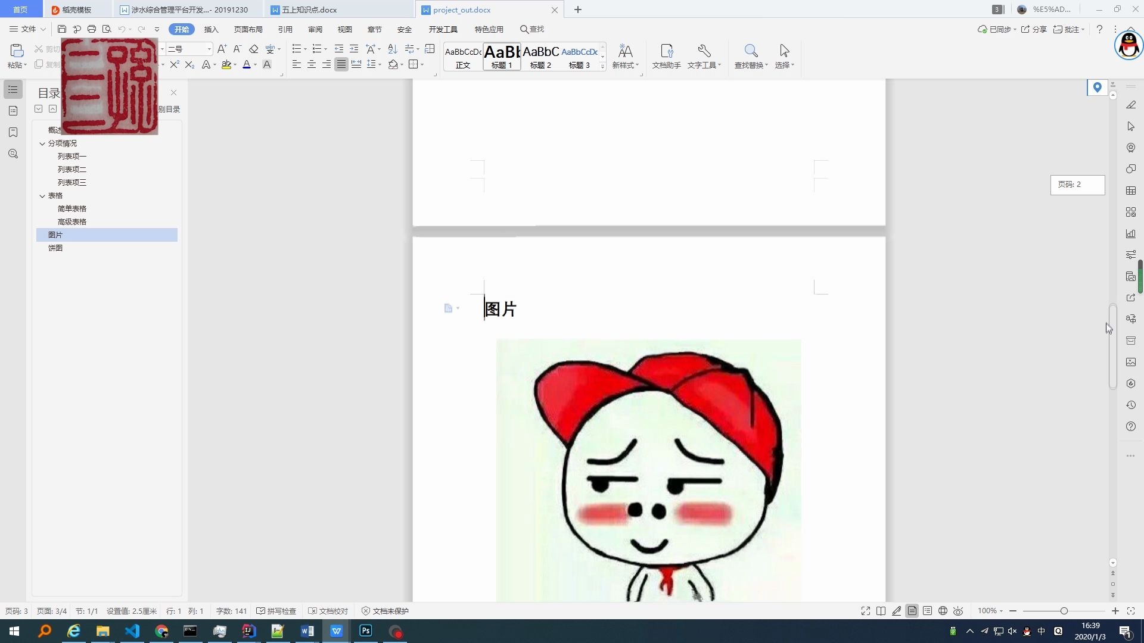This screenshot has height=643, width=1144.
Task: Click the Save document icon
Action: (x=62, y=29)
